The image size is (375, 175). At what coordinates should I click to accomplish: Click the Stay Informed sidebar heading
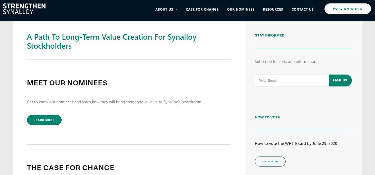click(x=269, y=35)
